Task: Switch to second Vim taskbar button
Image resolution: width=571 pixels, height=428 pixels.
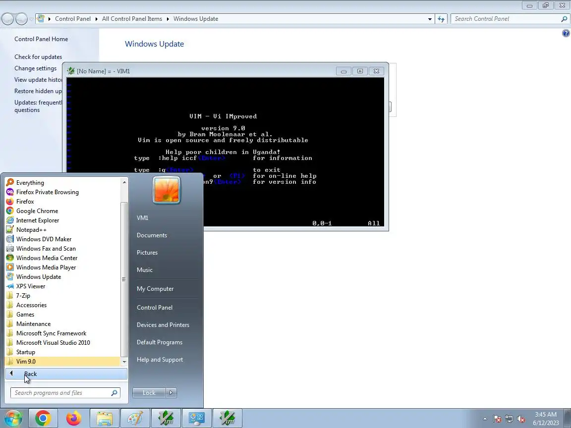Action: point(227,418)
